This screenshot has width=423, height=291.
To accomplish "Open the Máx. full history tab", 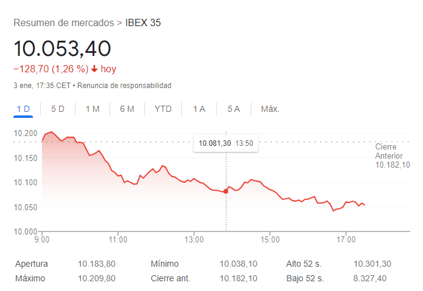I will [270, 109].
